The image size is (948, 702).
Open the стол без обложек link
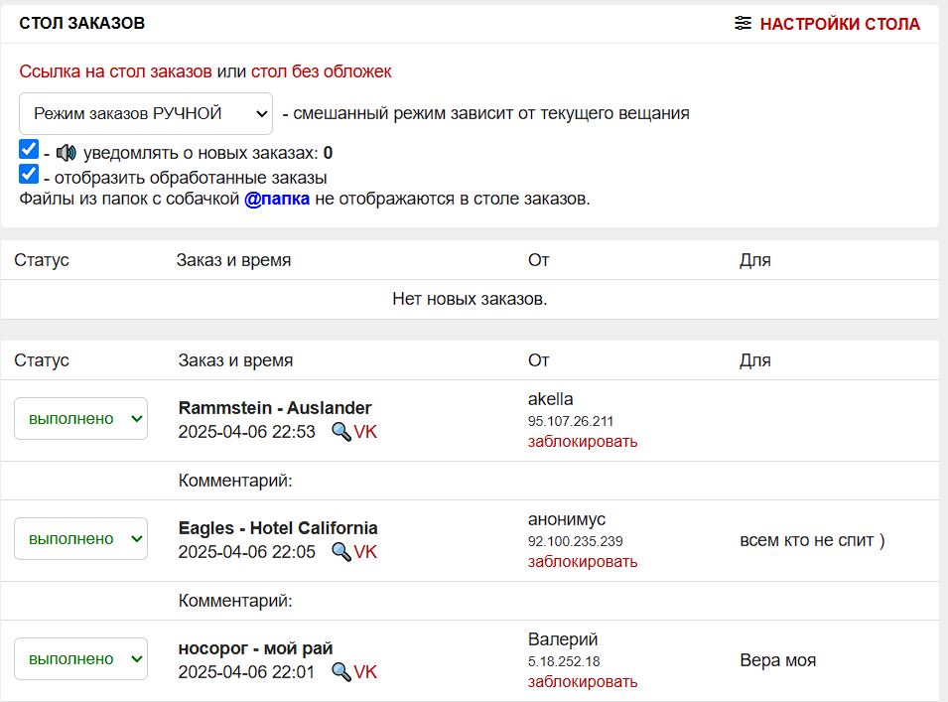321,71
